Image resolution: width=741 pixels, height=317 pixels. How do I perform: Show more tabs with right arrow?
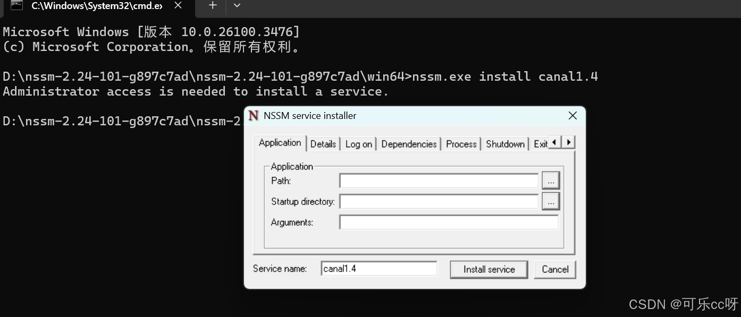pos(569,142)
